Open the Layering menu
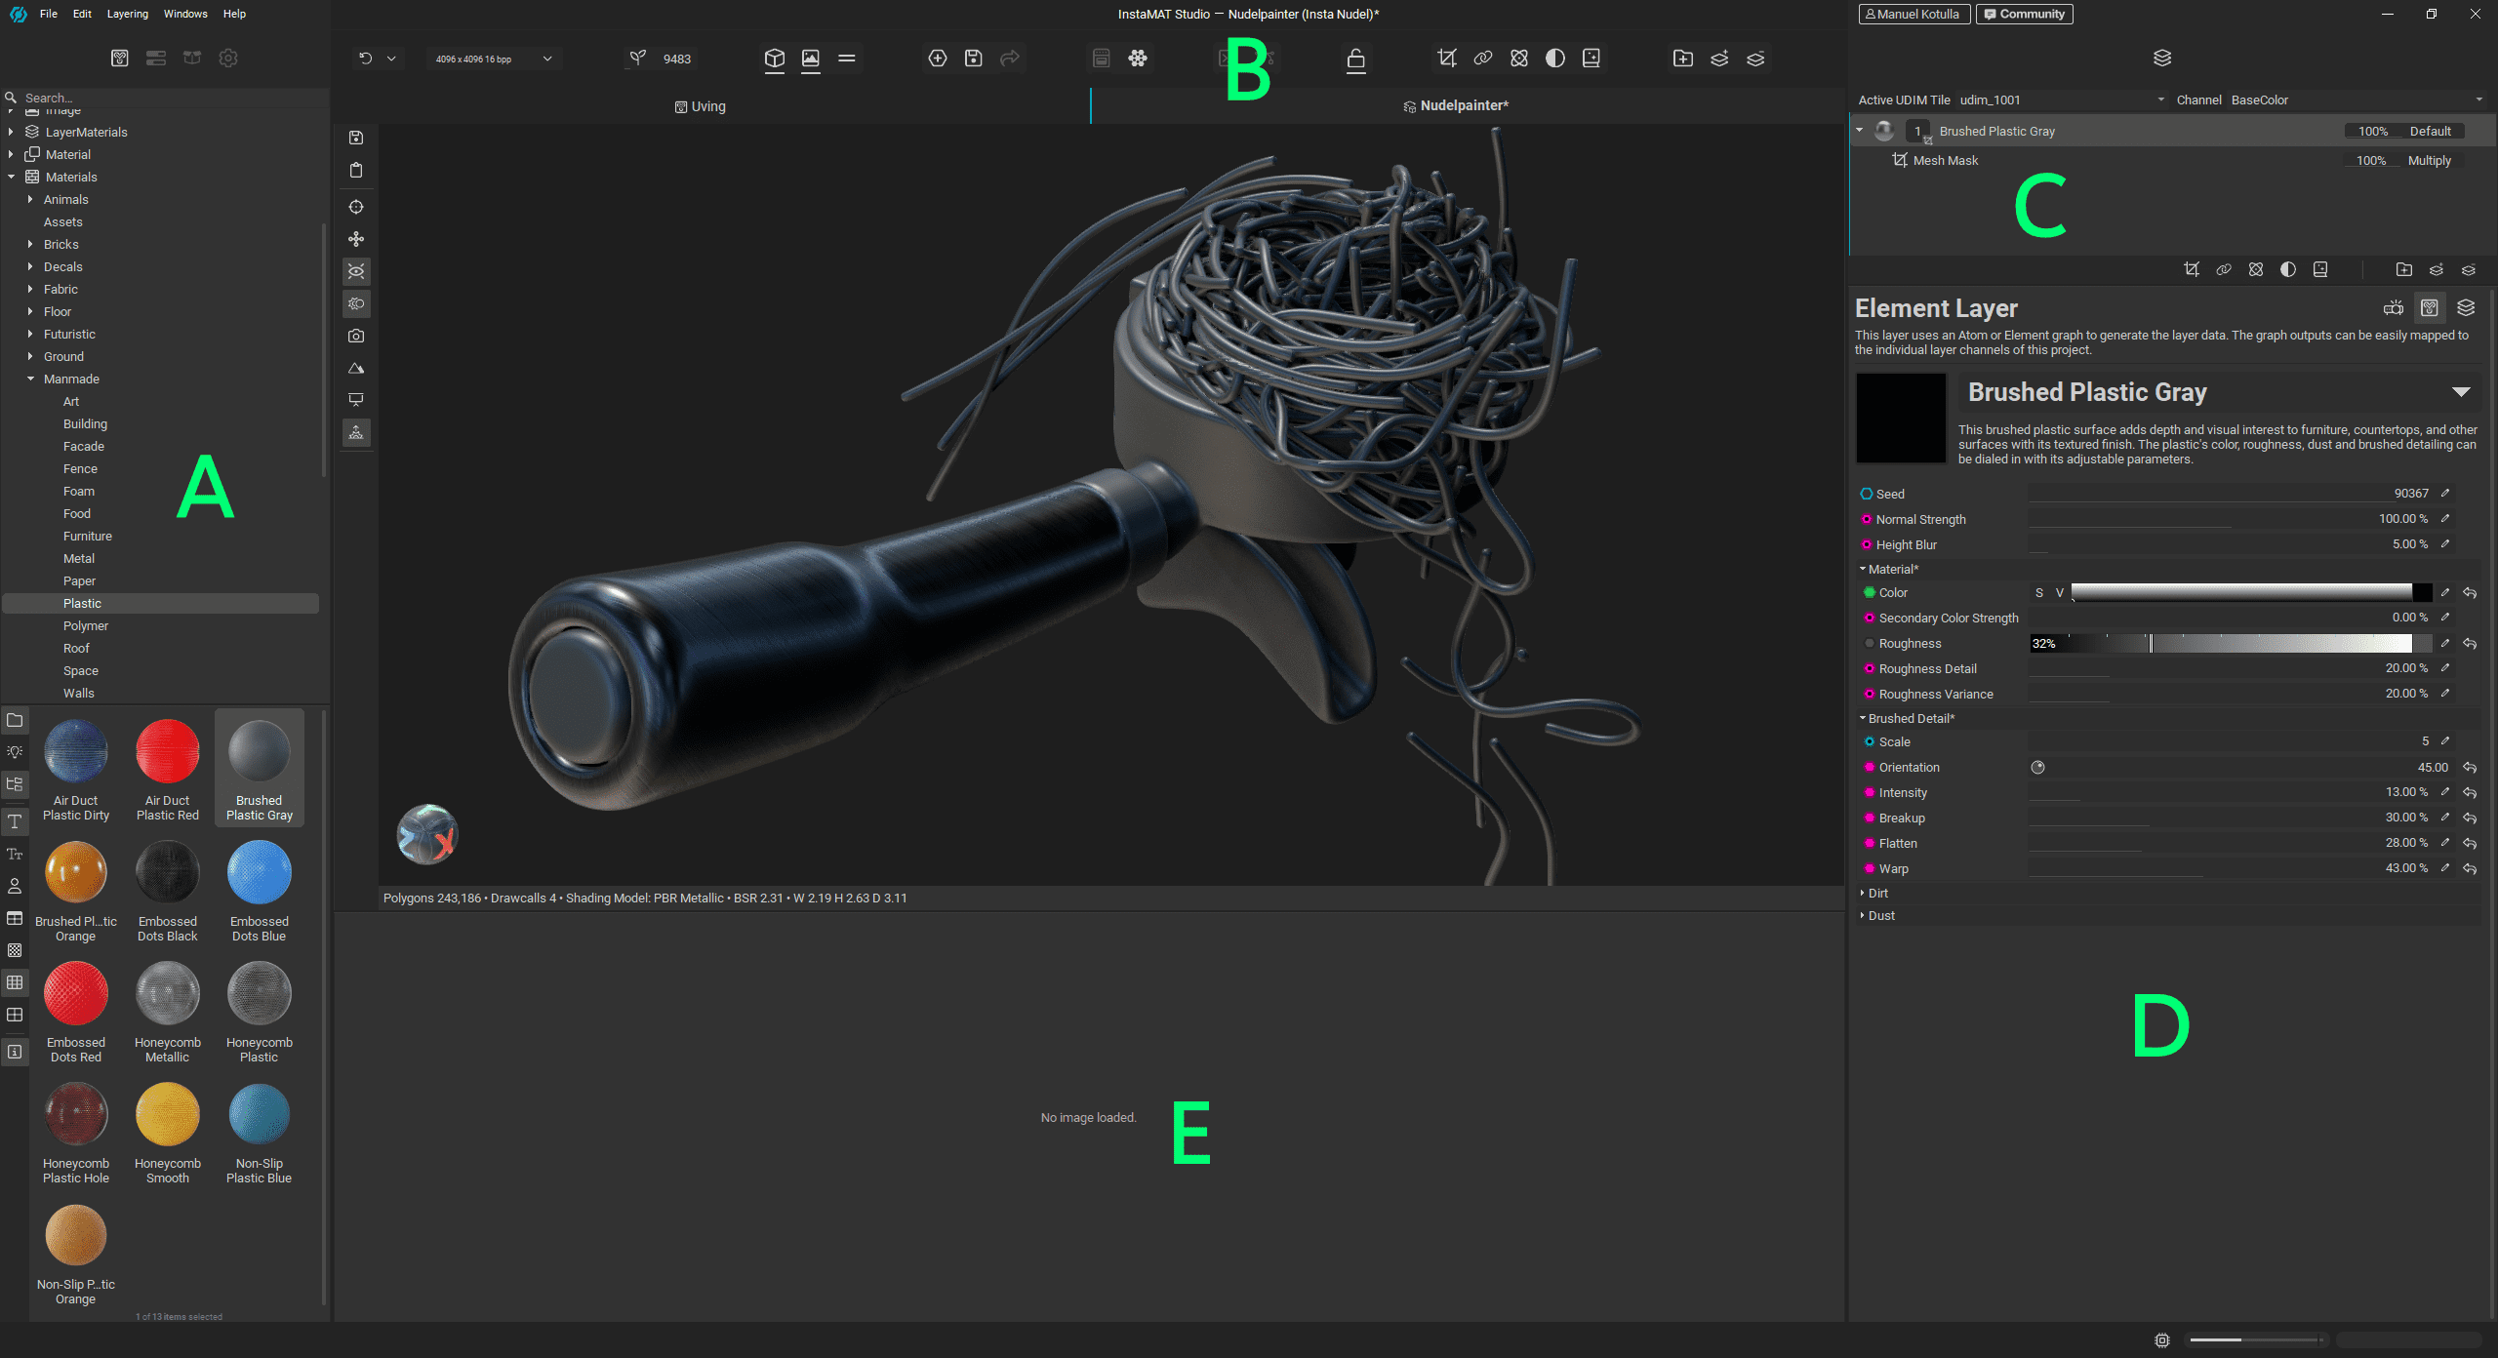Viewport: 2498px width, 1358px height. 127,14
